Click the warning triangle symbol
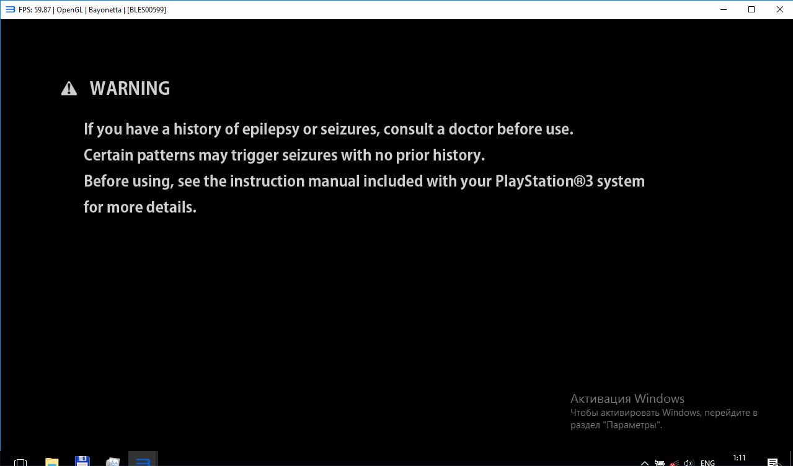Image resolution: width=793 pixels, height=466 pixels. click(69, 89)
